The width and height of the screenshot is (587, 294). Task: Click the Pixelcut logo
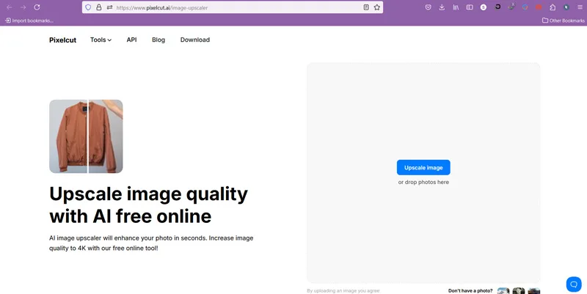pyautogui.click(x=63, y=40)
